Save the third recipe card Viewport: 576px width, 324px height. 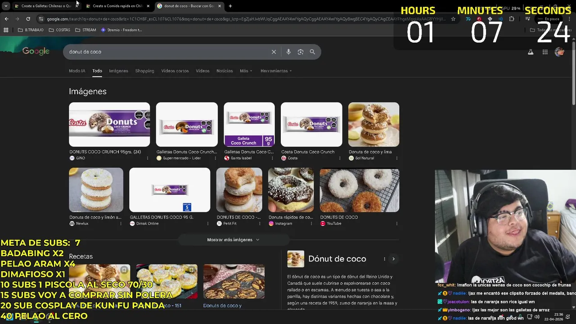[x=258, y=270]
